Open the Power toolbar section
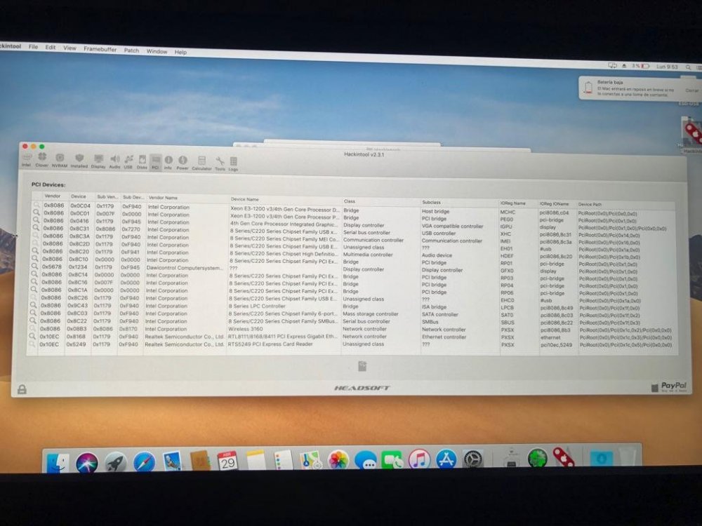The image size is (702, 526). [x=183, y=163]
